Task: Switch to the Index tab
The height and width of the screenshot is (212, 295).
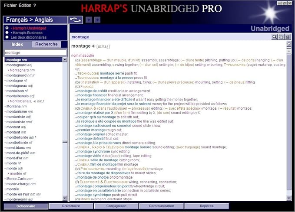Action: 17,44
